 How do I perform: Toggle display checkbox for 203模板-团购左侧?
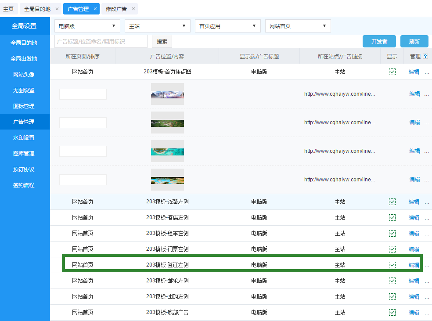392,297
